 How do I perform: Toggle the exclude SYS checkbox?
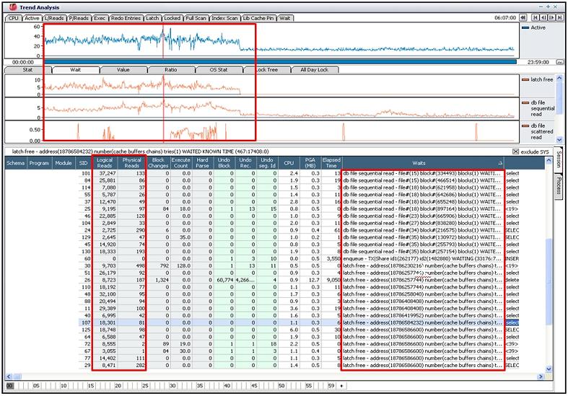pyautogui.click(x=515, y=151)
